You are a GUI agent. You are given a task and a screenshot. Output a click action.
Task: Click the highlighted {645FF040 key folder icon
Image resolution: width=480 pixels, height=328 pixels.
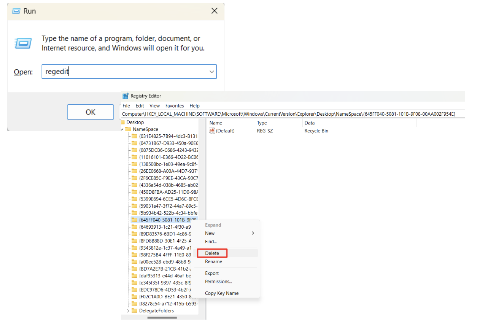tap(135, 220)
